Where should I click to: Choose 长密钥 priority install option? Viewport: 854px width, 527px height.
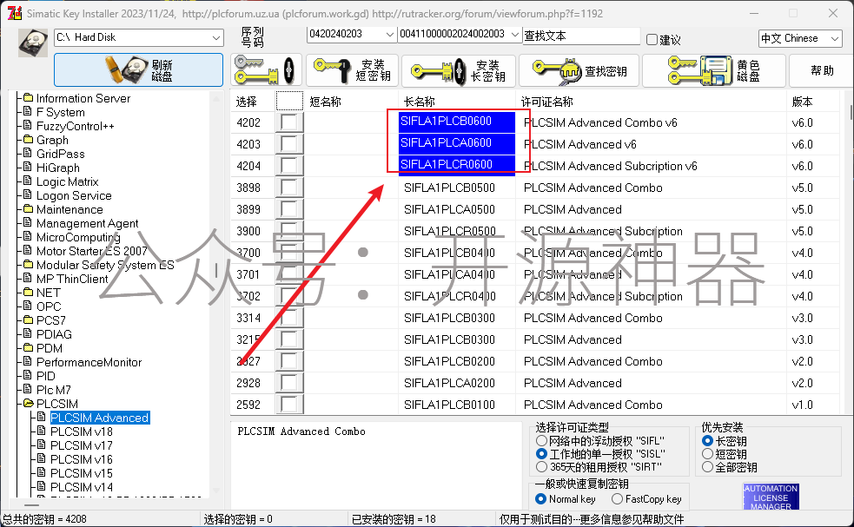point(707,440)
